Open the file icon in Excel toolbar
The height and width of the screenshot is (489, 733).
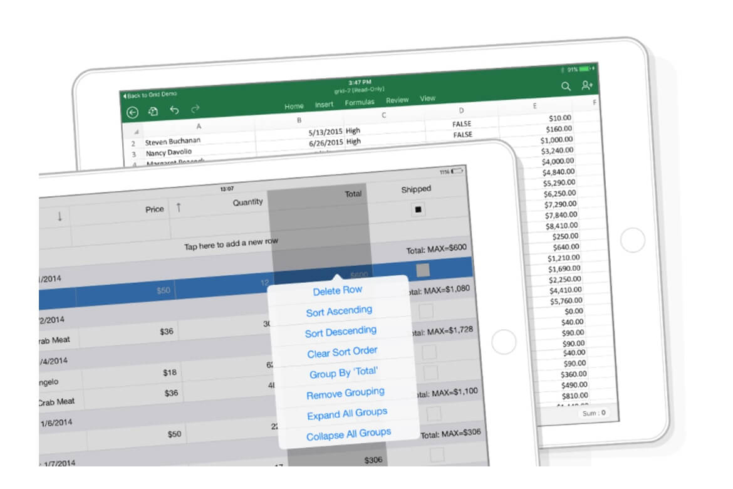tap(153, 112)
